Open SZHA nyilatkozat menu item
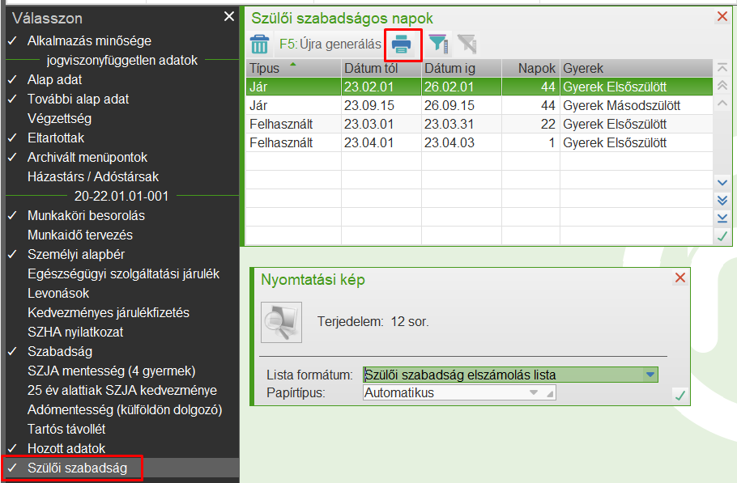 click(75, 332)
